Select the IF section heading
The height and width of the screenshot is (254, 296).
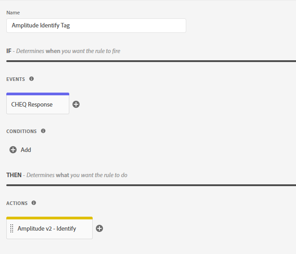tap(9, 51)
